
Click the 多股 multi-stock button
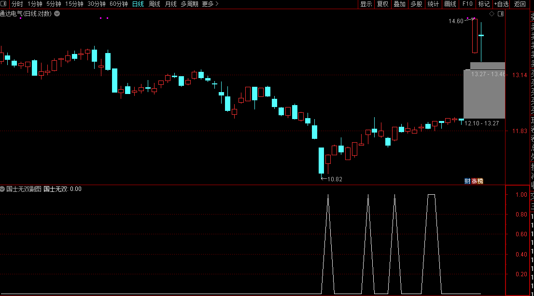click(x=416, y=4)
